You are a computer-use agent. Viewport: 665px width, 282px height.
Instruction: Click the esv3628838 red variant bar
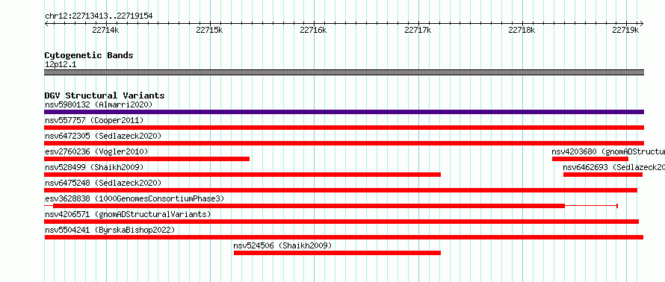tap(309, 206)
